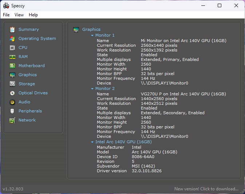Select the Graphics section in sidebar
Screen dimensions: 245x194
28,75
